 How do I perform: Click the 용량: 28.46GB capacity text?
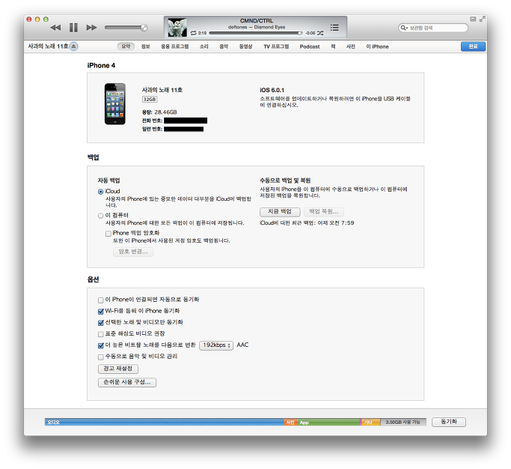coord(159,112)
